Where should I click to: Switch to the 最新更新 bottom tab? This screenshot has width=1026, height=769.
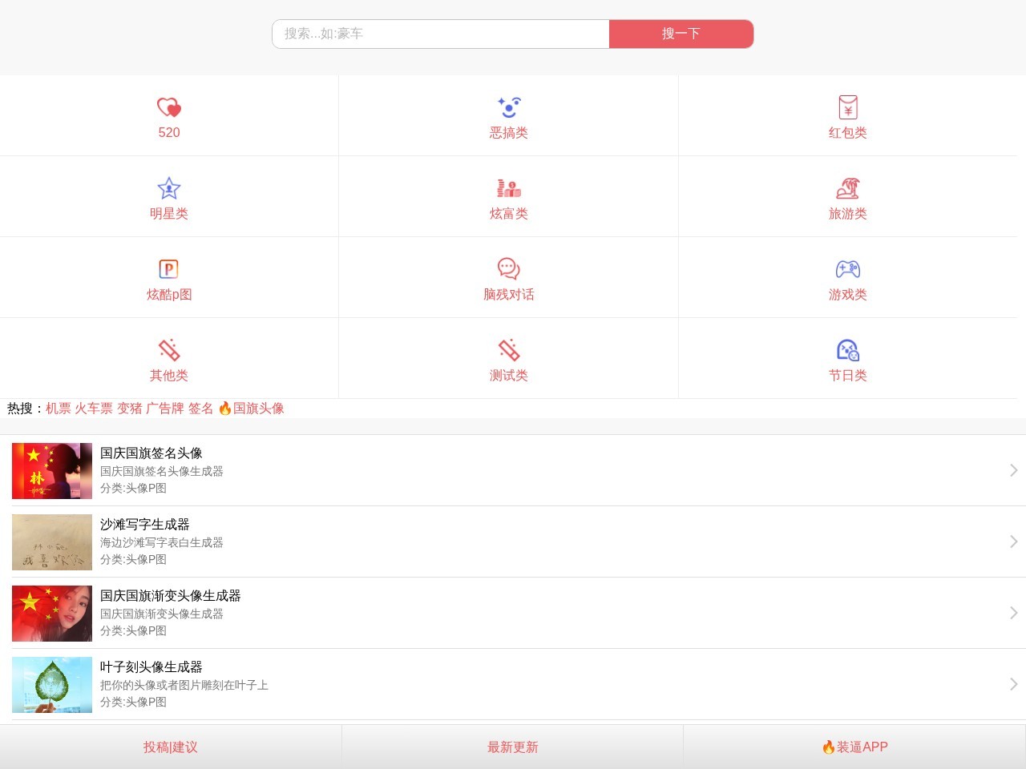click(512, 747)
